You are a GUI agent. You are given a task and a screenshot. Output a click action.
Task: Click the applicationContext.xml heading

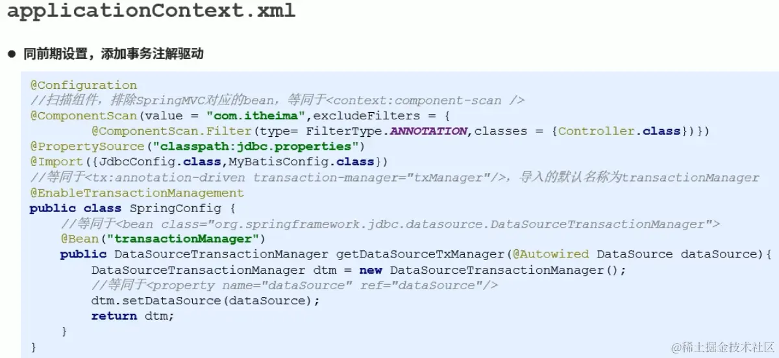[151, 12]
